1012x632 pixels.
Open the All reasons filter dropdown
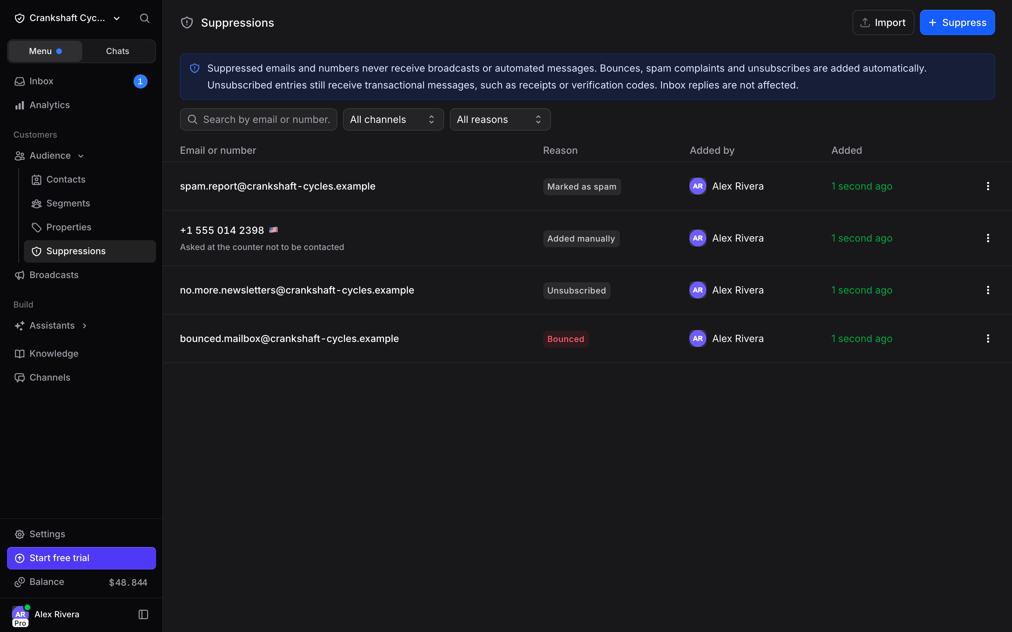click(500, 119)
